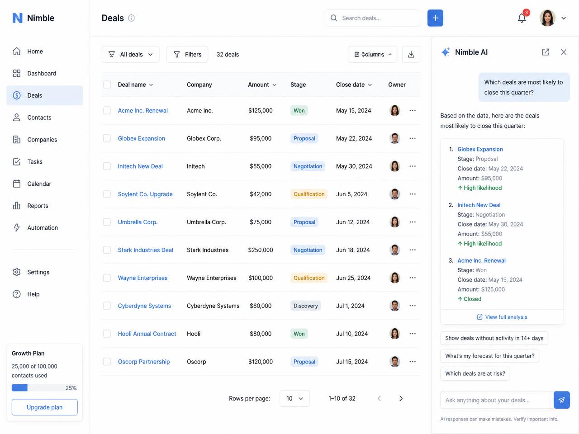Check the Globex Expansion row checkbox

pos(107,138)
